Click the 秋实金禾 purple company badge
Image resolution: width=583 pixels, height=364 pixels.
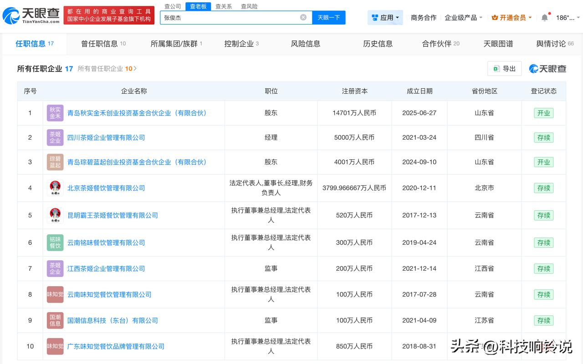[55, 113]
